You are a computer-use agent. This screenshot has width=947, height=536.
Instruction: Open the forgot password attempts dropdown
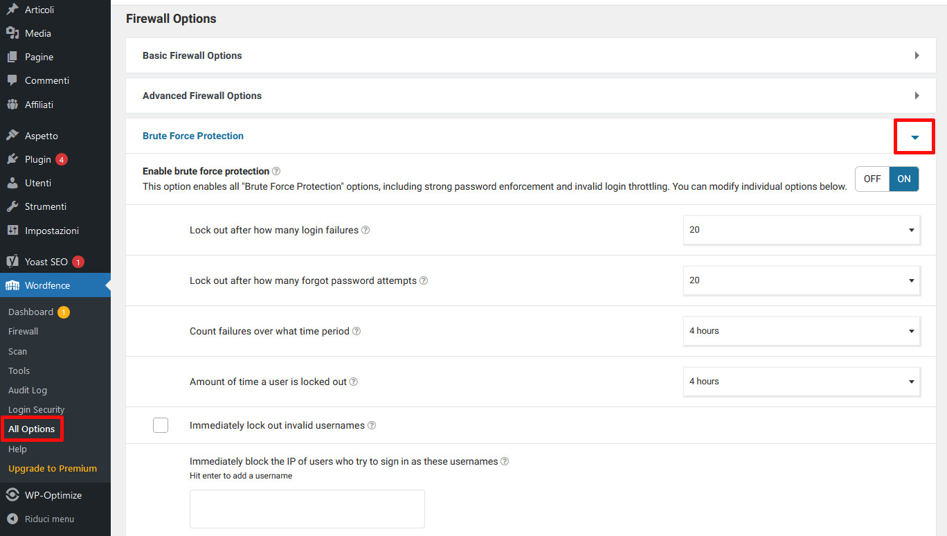802,280
